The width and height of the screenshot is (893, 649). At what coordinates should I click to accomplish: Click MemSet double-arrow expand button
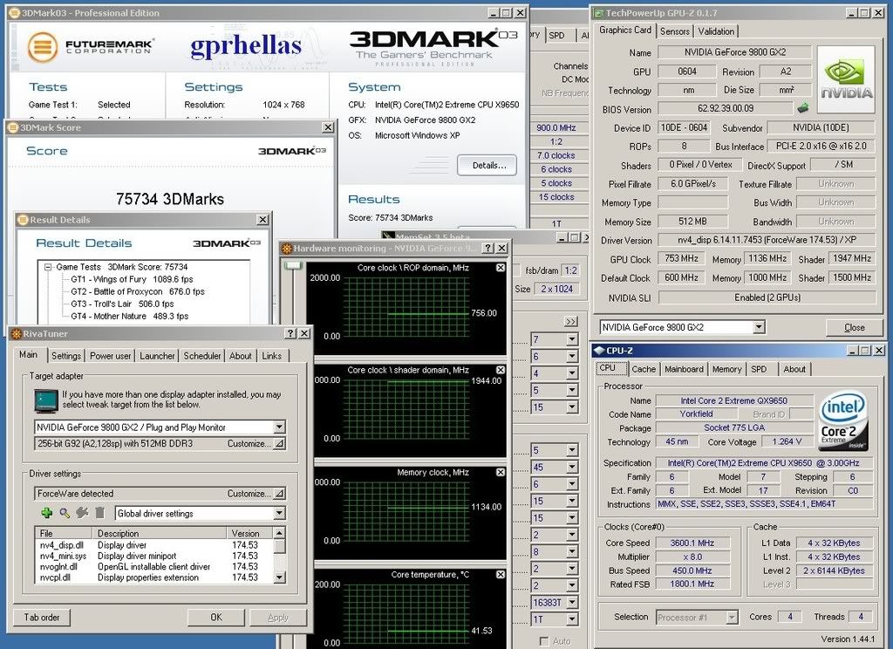570,321
